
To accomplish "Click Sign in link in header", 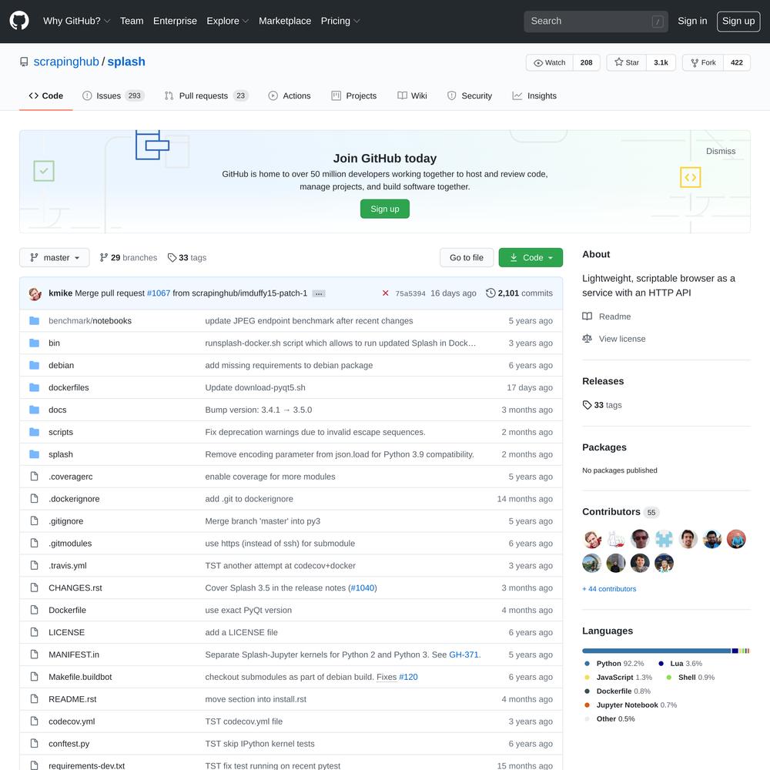I will pyautogui.click(x=692, y=21).
